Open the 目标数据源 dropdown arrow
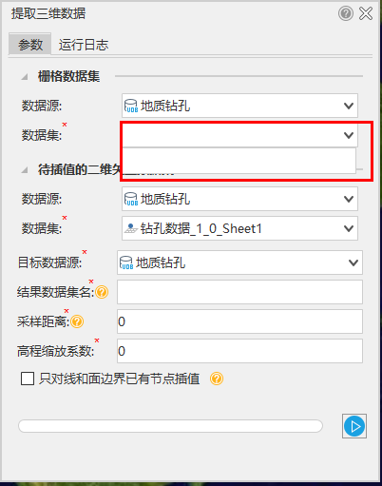 tap(353, 262)
